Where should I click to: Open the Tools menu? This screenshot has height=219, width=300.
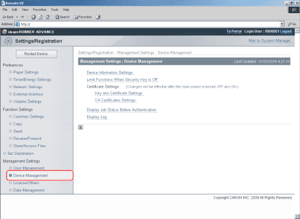point(55,10)
